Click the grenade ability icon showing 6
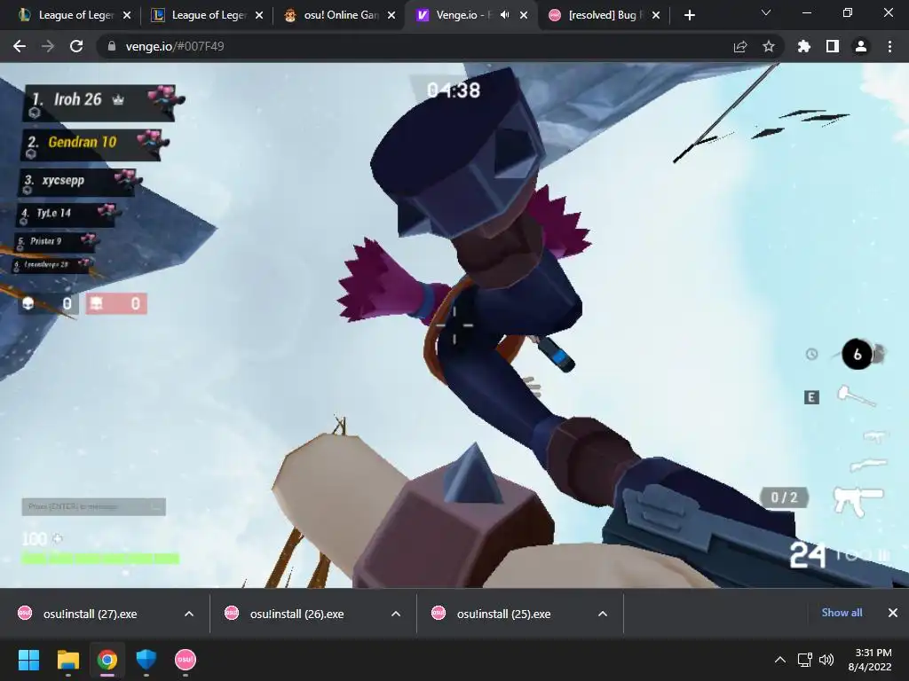The height and width of the screenshot is (681, 909). (858, 354)
